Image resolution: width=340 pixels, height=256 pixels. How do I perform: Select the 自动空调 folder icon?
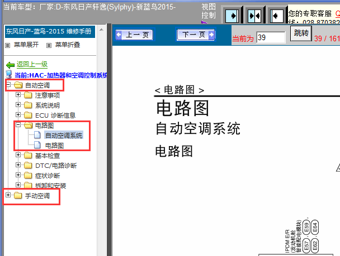(18, 85)
